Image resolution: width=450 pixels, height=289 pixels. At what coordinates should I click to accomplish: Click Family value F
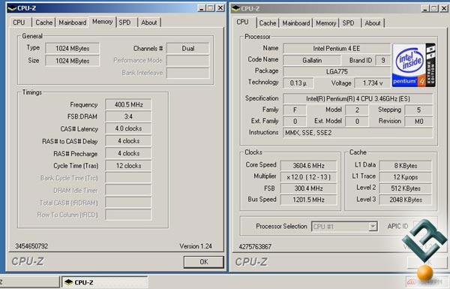(295, 110)
